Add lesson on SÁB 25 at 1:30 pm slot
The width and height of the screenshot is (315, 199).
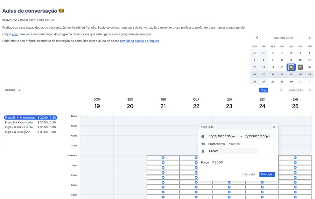295,172
